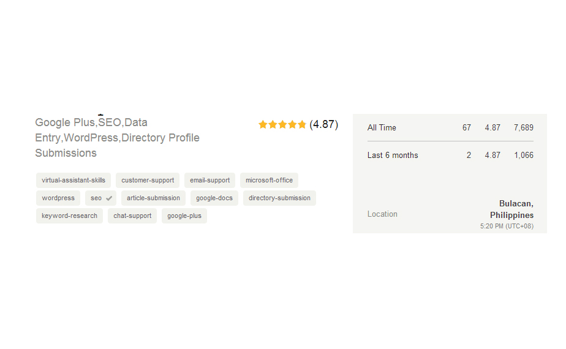Click the customer-support skill tag

pos(148,181)
